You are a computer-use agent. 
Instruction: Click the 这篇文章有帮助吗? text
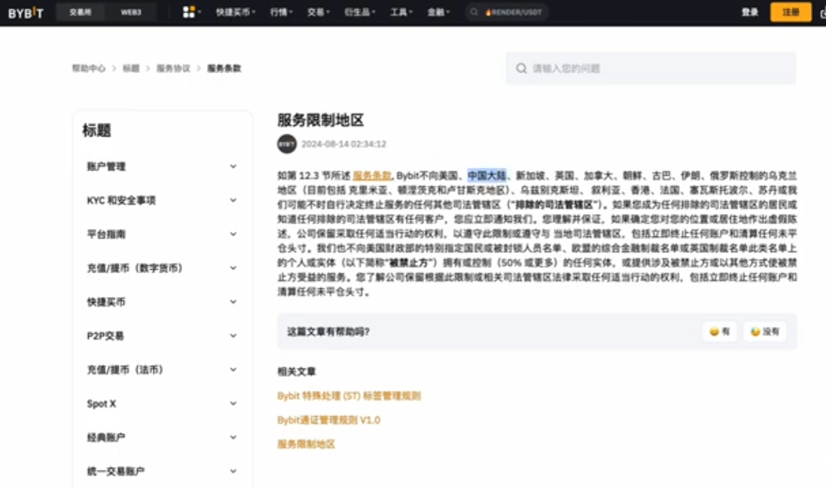pos(328,332)
